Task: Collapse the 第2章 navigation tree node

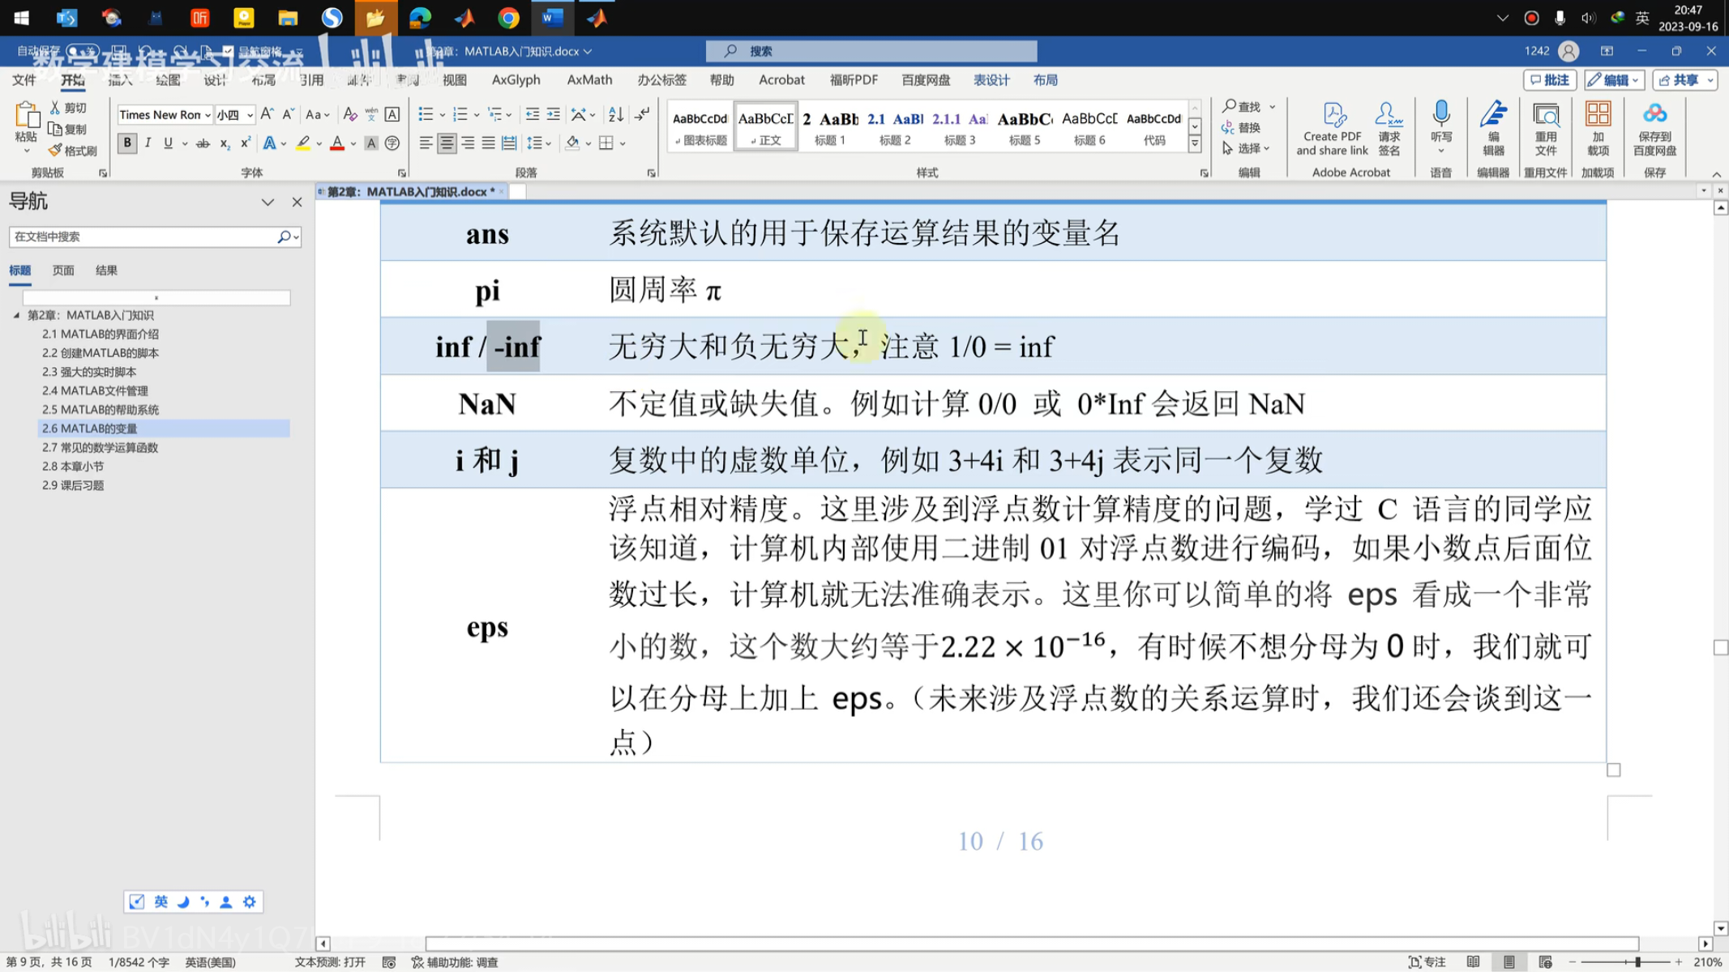Action: click(16, 315)
